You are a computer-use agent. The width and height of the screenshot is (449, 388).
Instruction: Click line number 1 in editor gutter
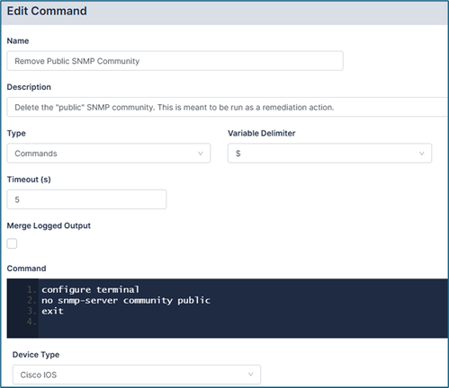pyautogui.click(x=31, y=289)
